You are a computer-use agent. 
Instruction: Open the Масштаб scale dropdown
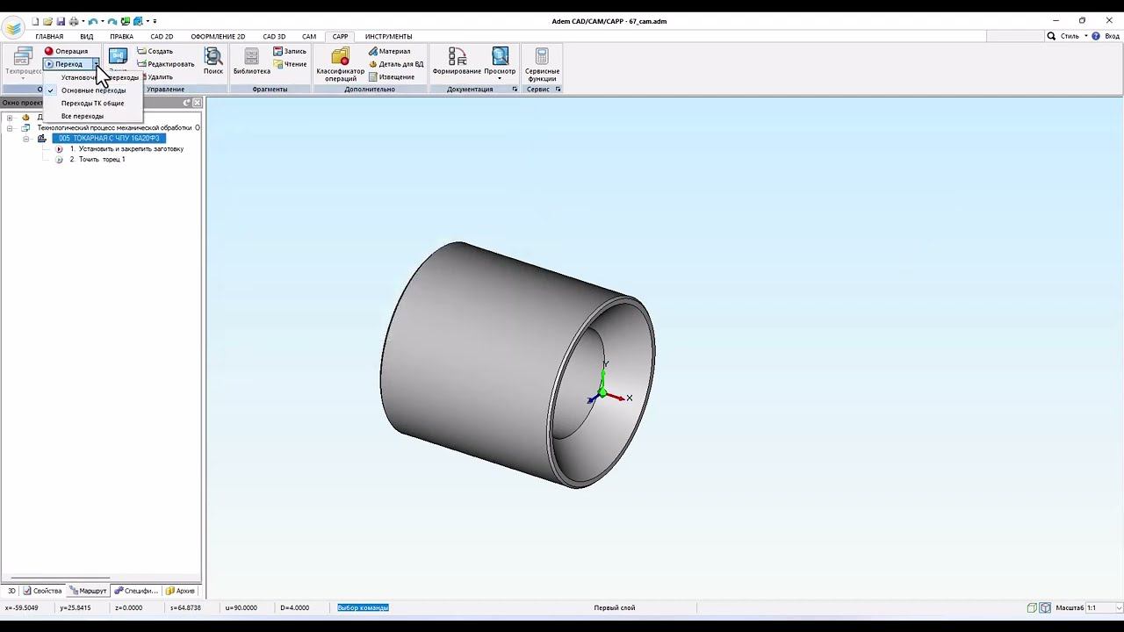(1118, 607)
